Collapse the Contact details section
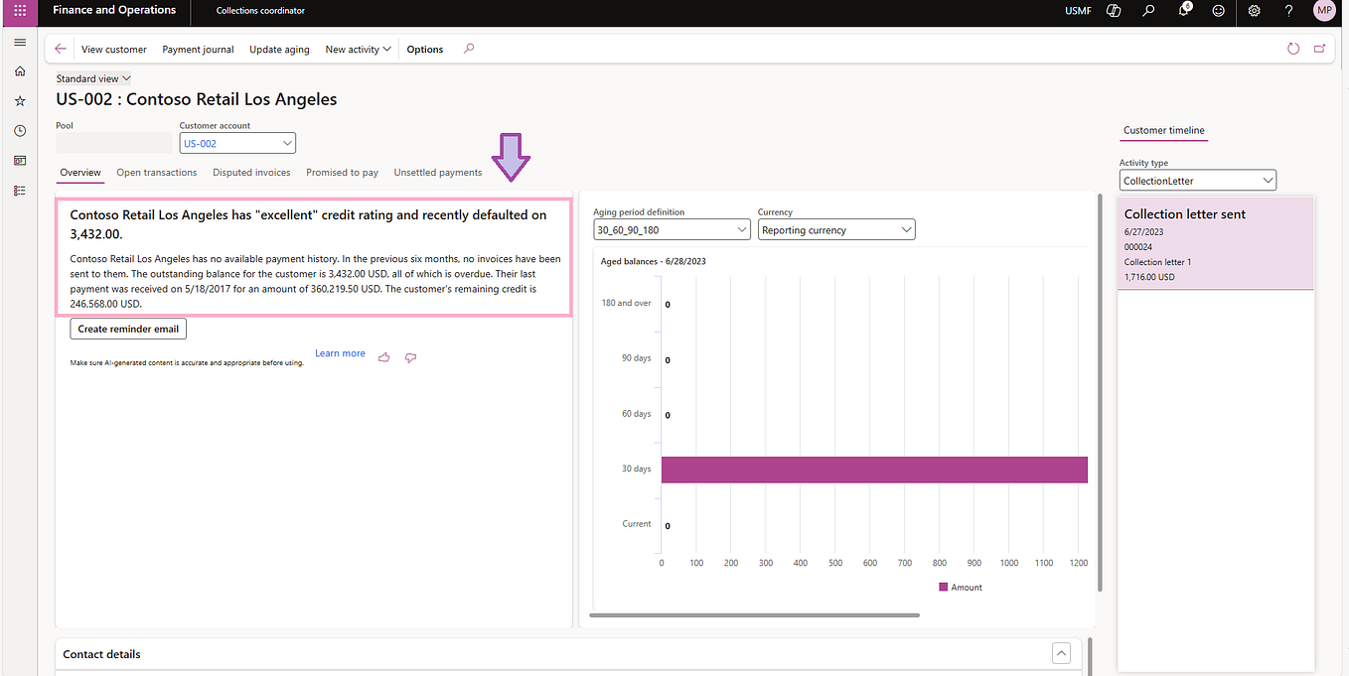The image size is (1349, 676). point(1061,653)
